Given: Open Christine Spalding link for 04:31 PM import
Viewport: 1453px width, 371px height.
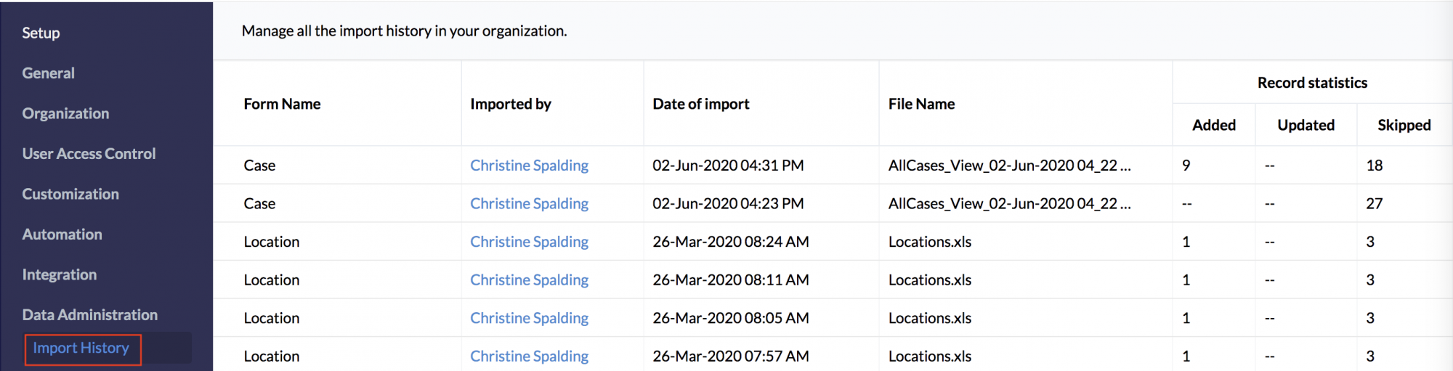Looking at the screenshot, I should point(529,166).
